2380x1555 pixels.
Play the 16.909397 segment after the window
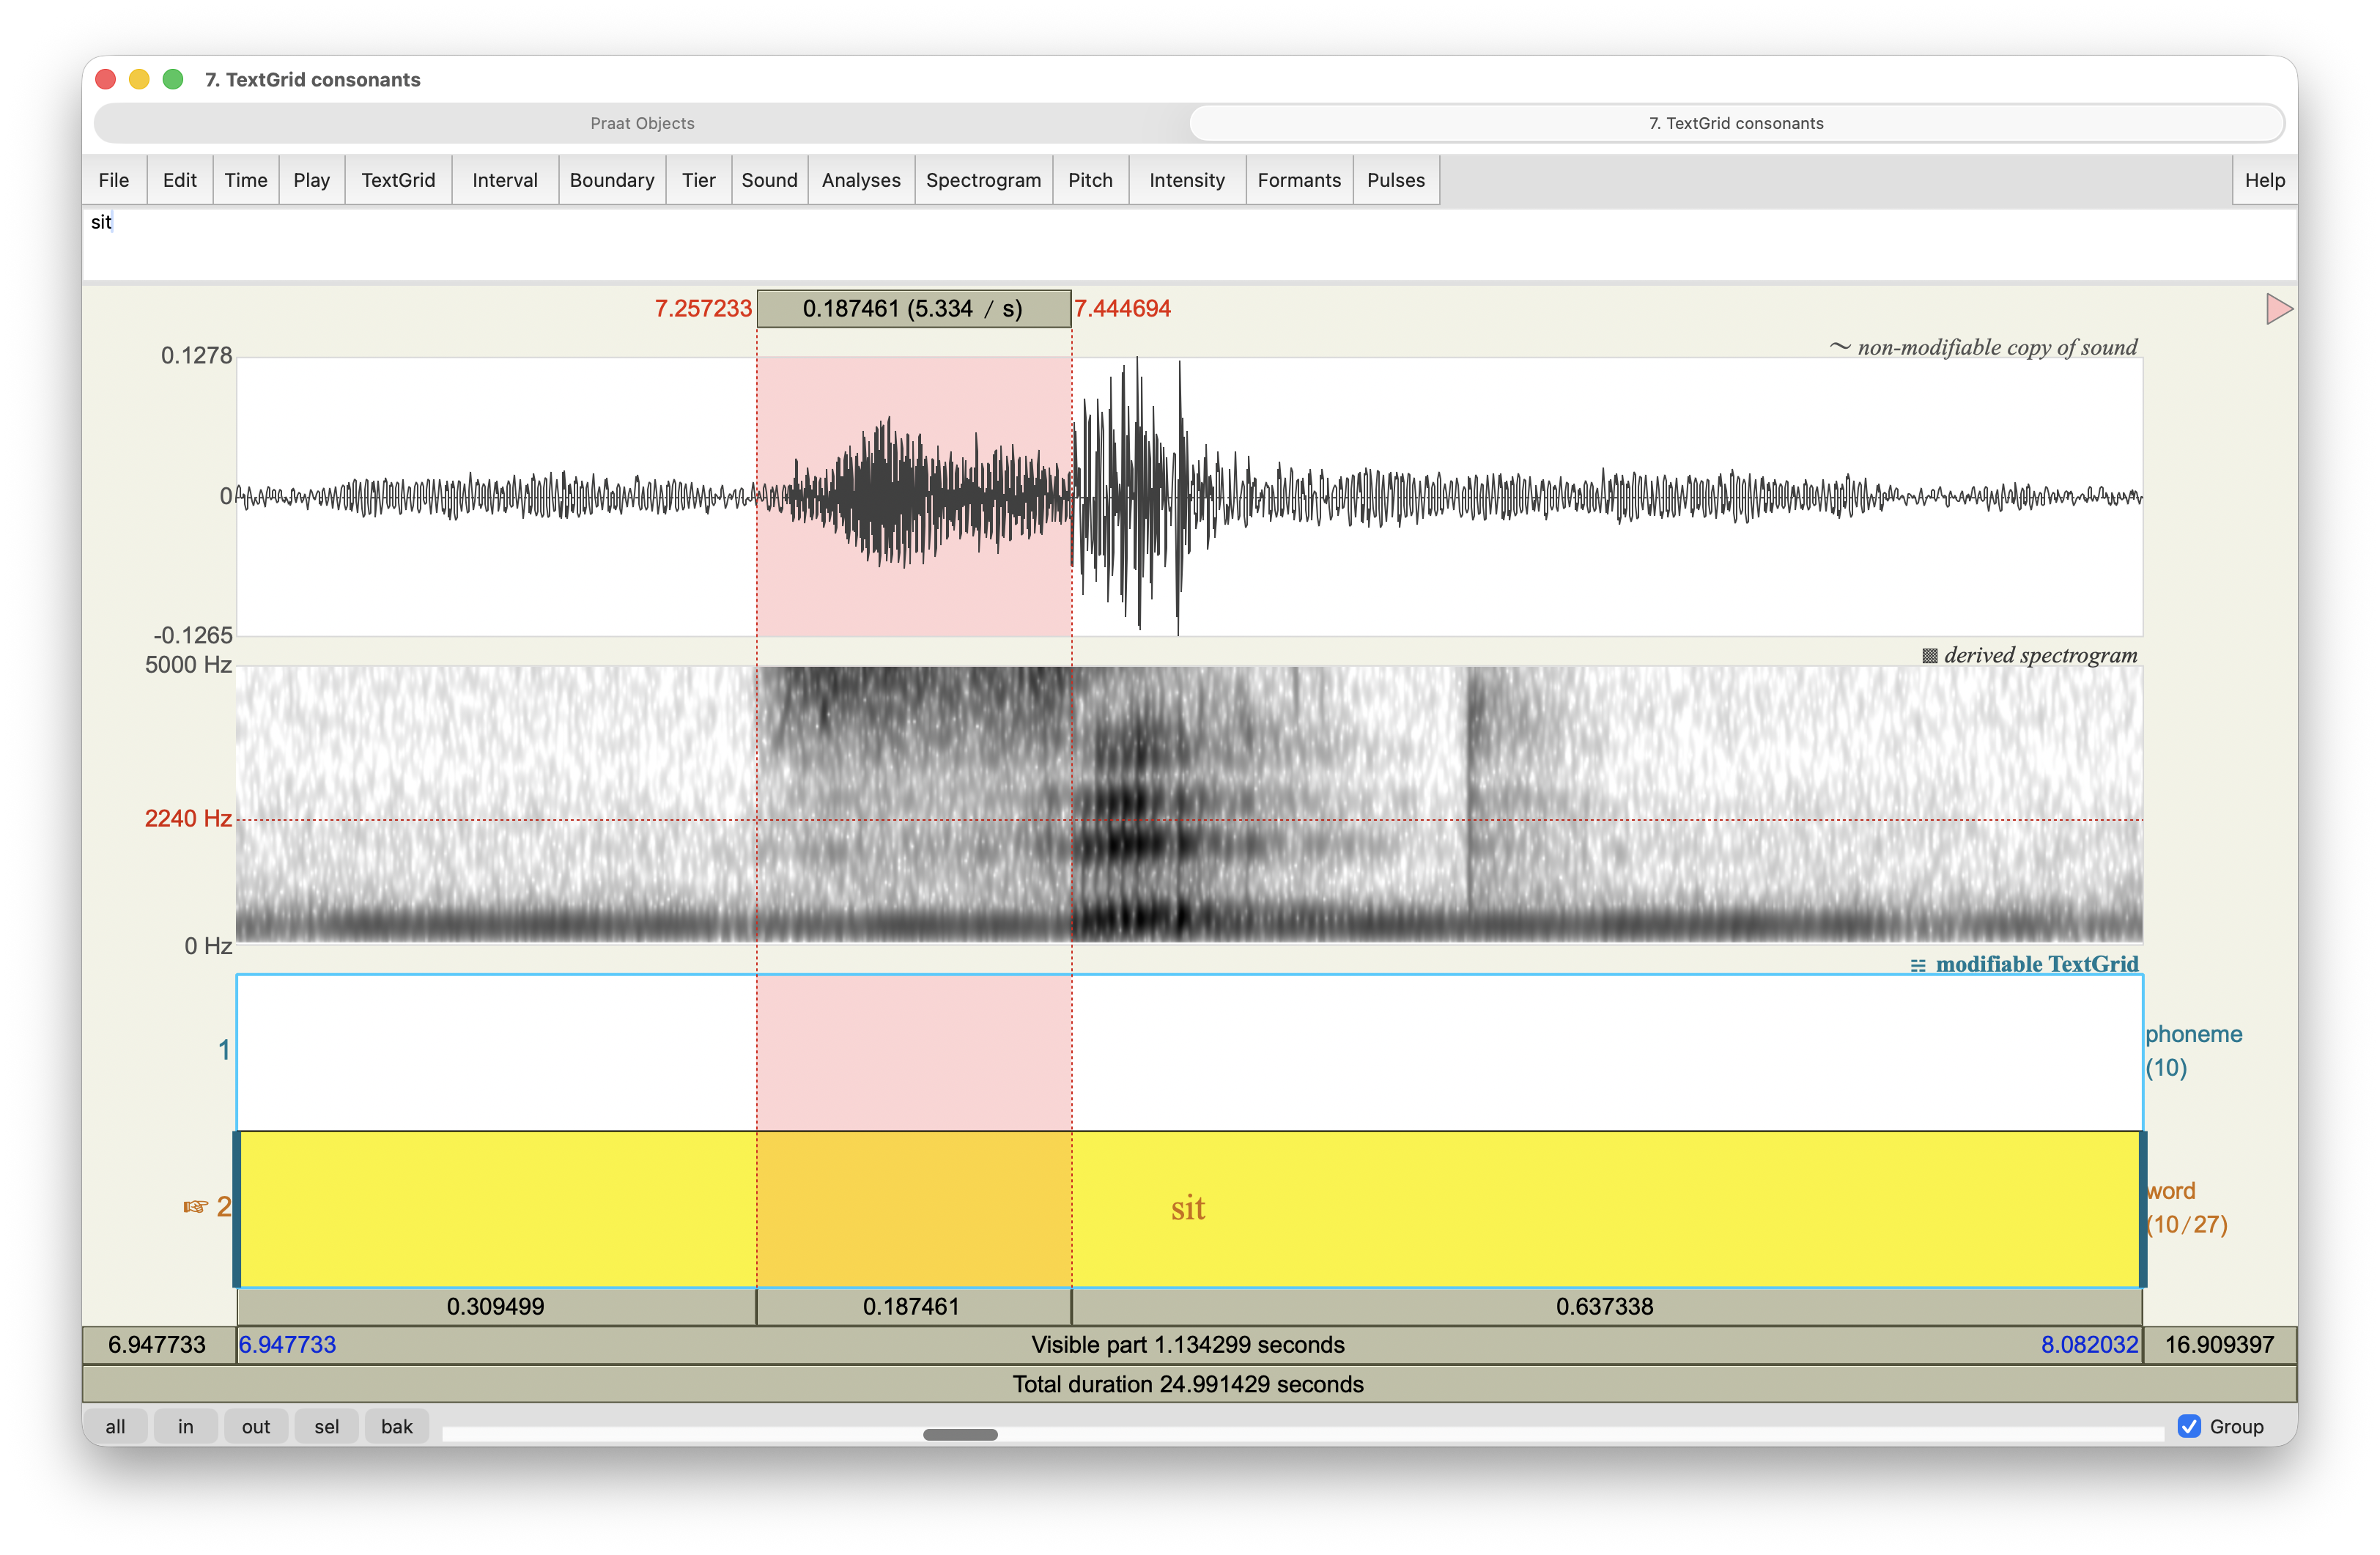[x=2220, y=1345]
